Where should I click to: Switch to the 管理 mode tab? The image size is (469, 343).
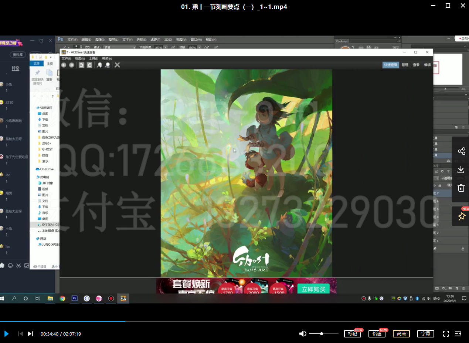coord(405,65)
